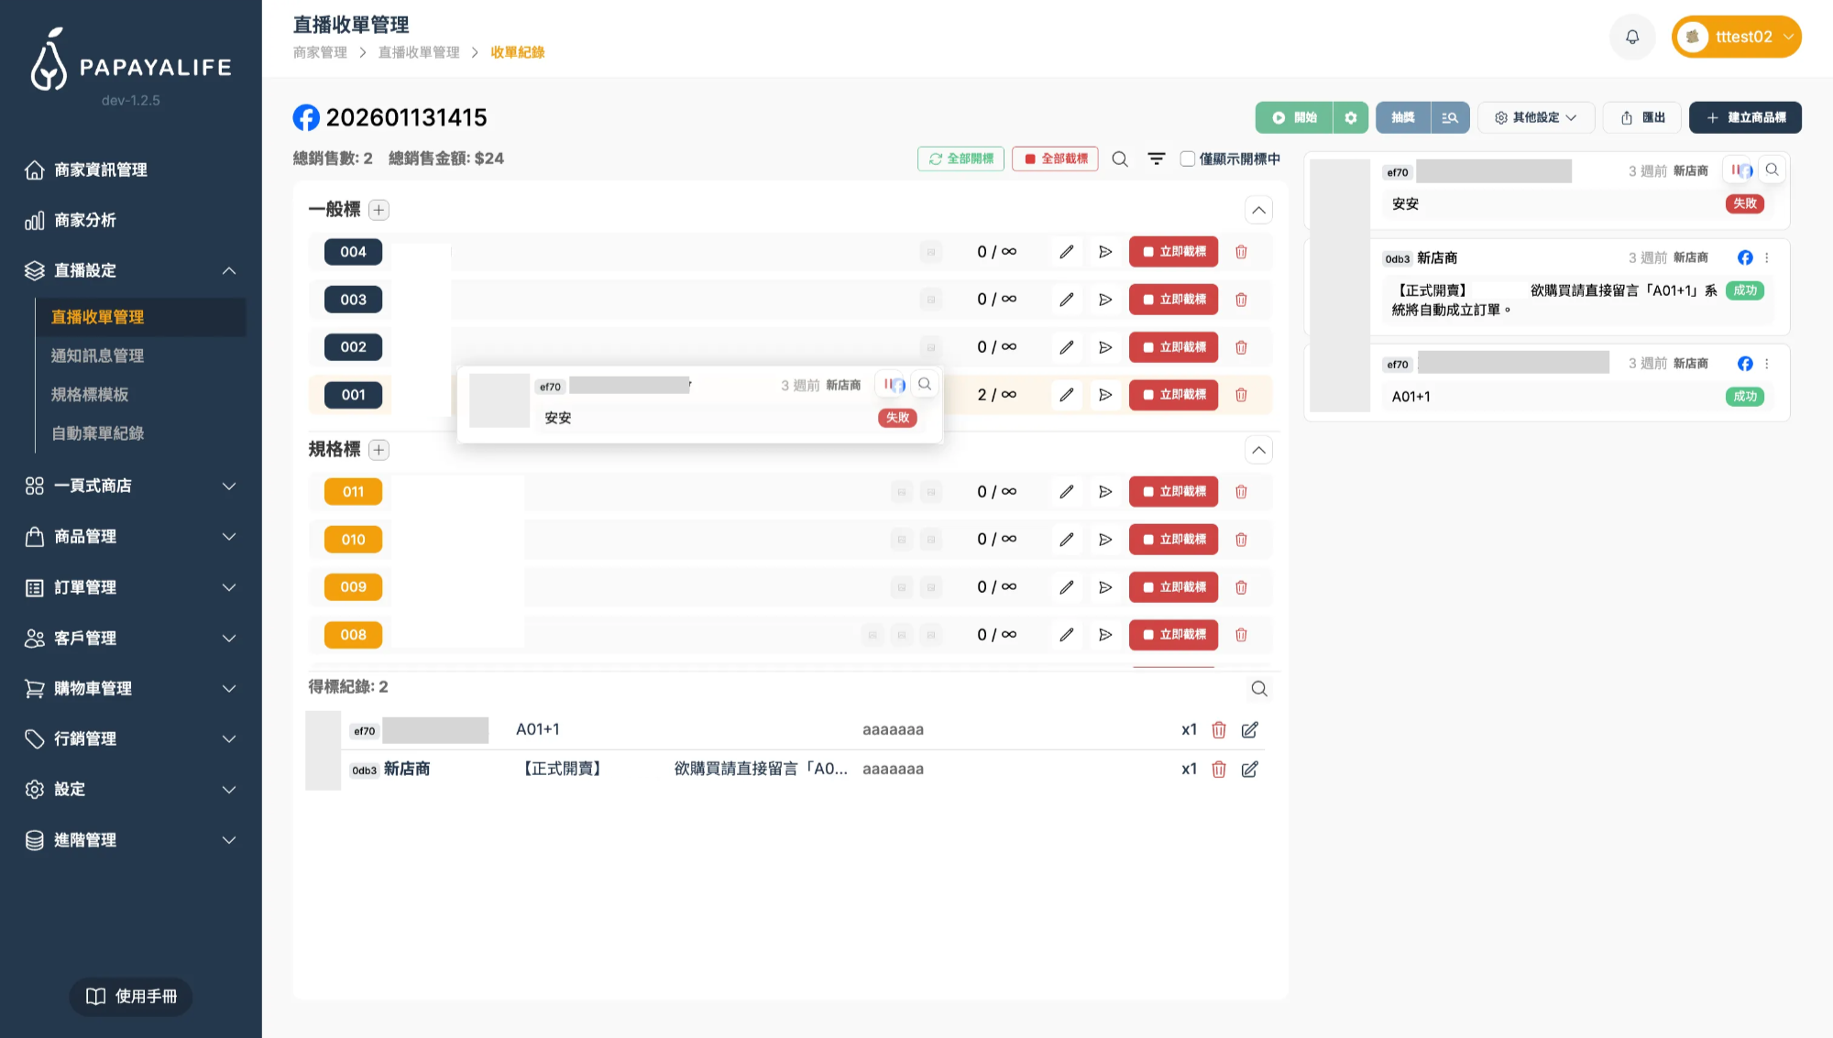The height and width of the screenshot is (1038, 1833).
Task: Add new 一般標 with plus icon
Action: 379,210
